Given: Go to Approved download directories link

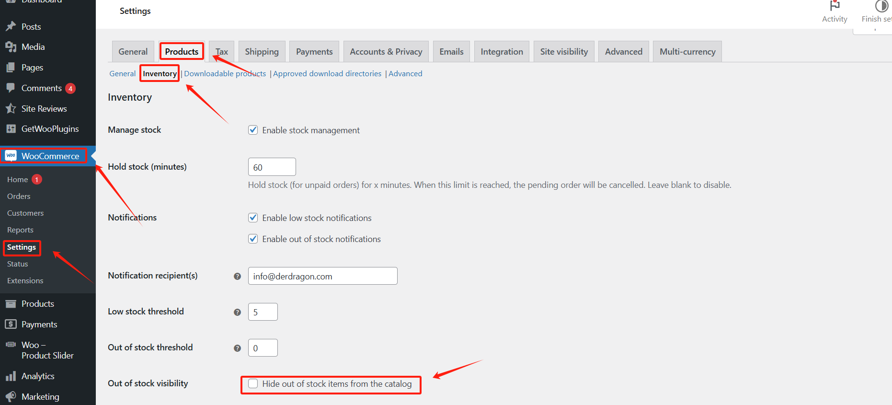Looking at the screenshot, I should pyautogui.click(x=327, y=73).
